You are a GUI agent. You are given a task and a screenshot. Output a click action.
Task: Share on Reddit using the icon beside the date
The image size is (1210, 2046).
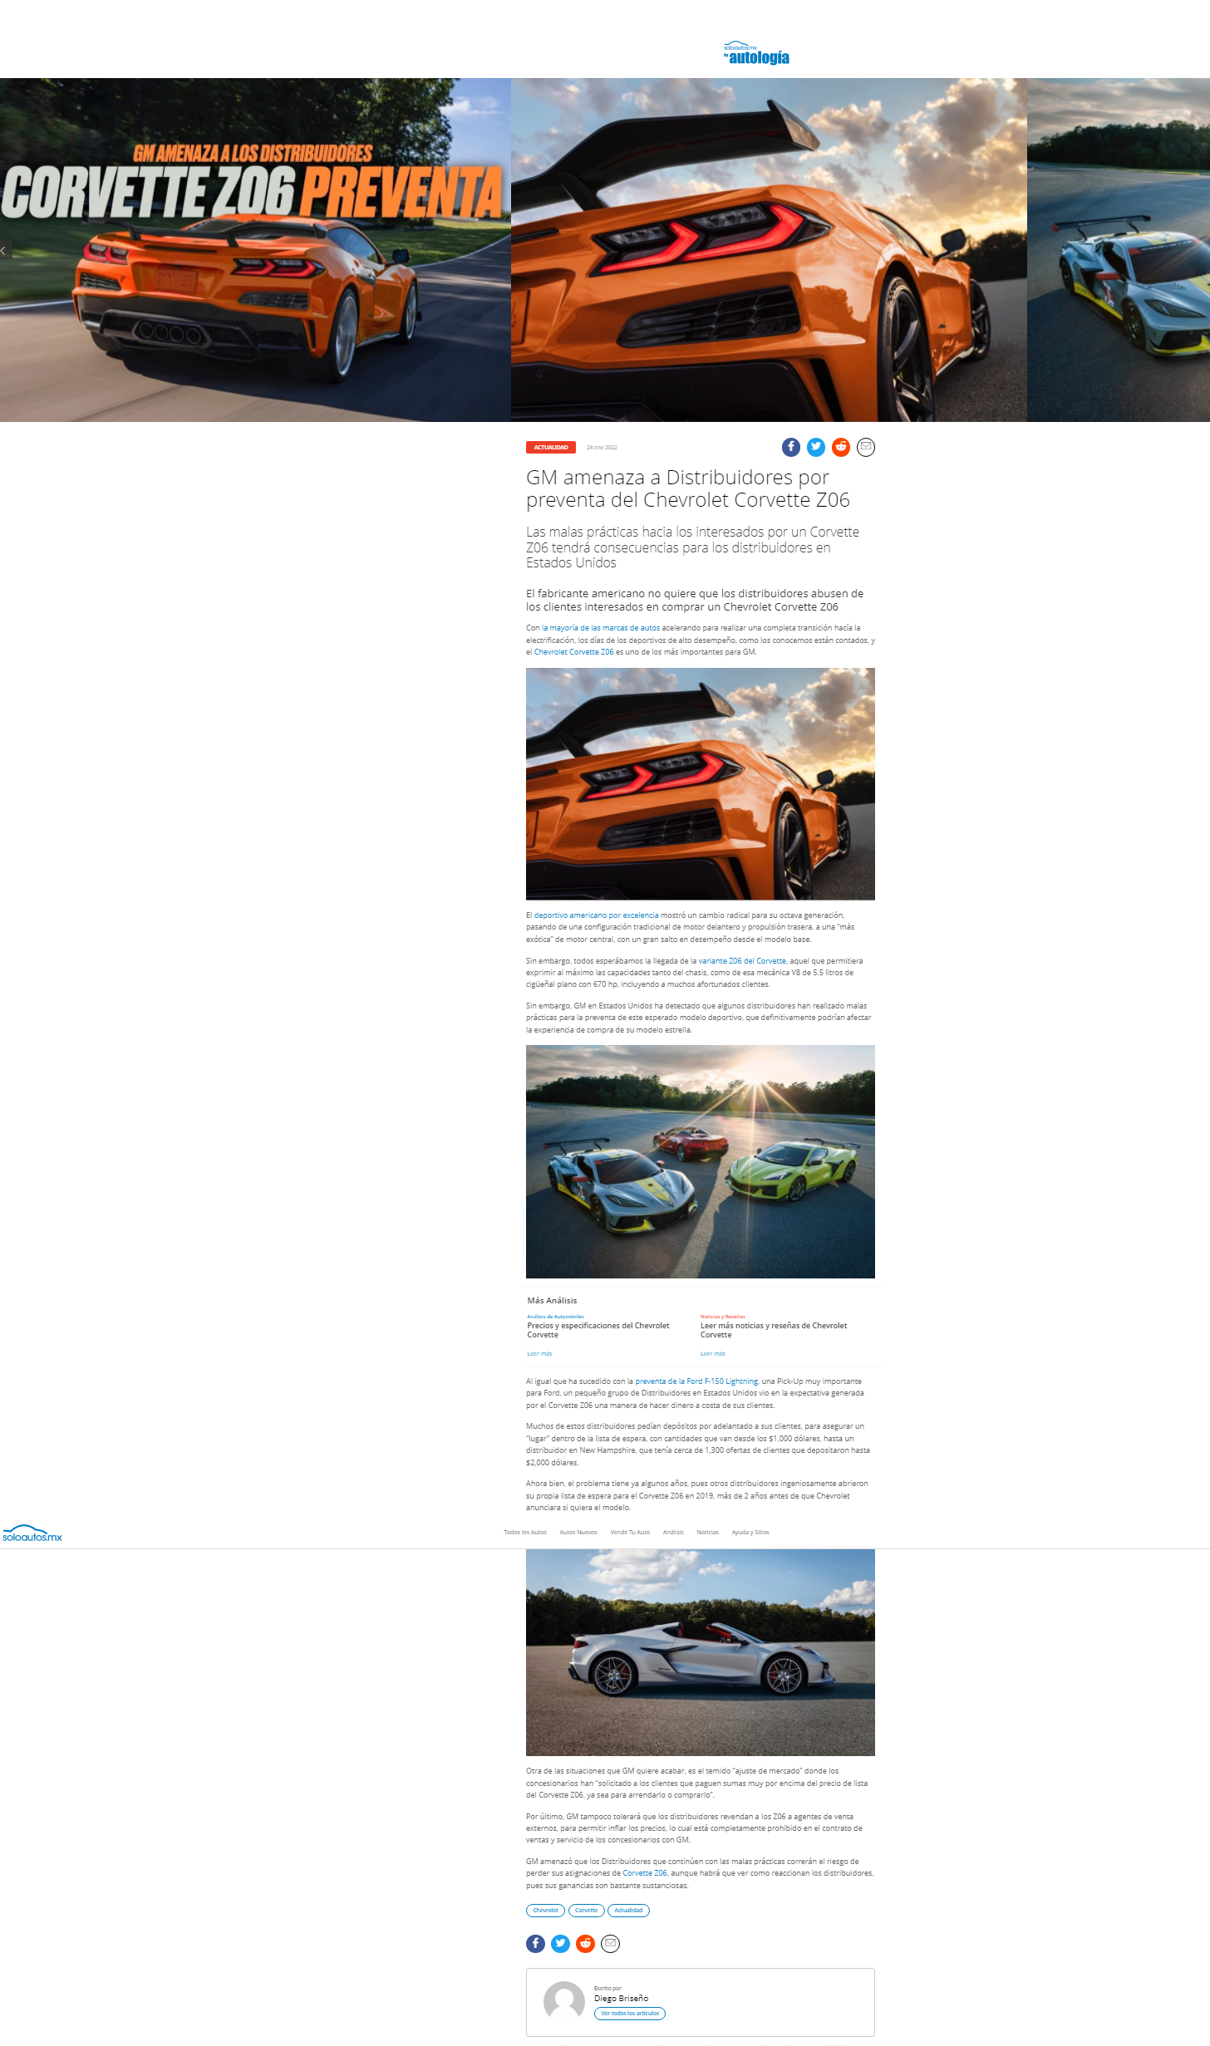click(x=841, y=447)
